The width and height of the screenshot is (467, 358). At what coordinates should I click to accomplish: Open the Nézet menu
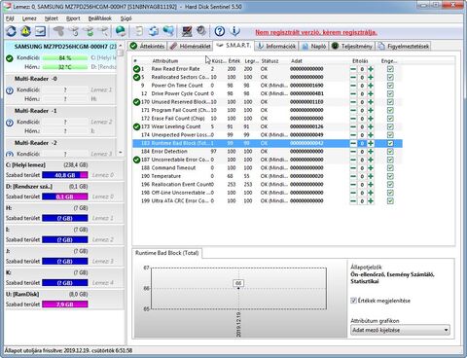click(52, 18)
